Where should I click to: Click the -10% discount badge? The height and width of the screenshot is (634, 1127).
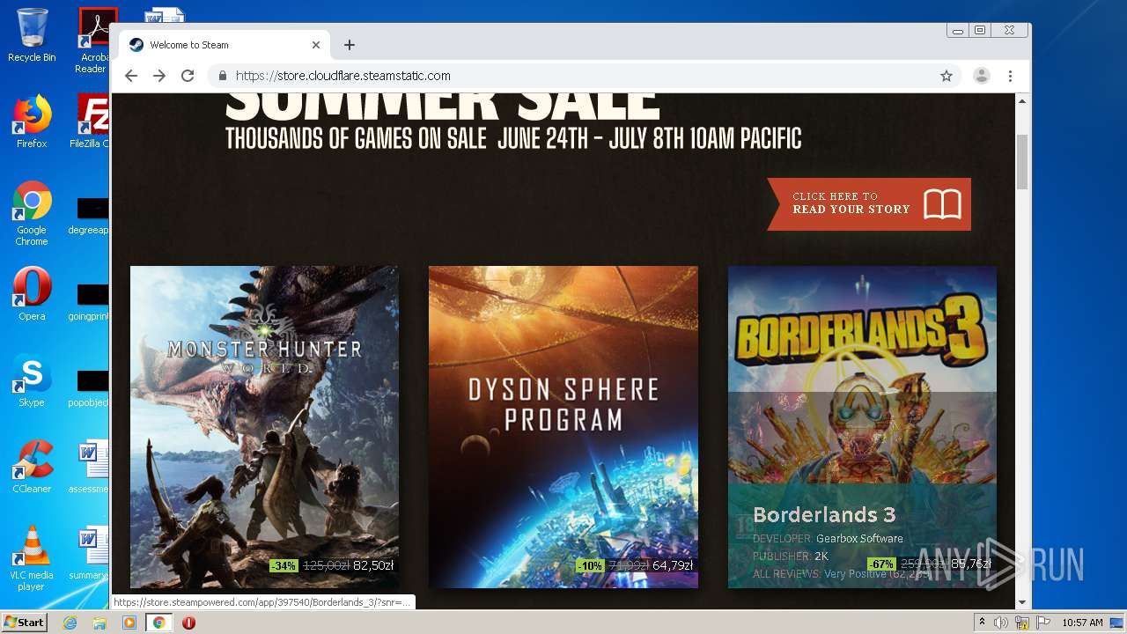pos(590,565)
